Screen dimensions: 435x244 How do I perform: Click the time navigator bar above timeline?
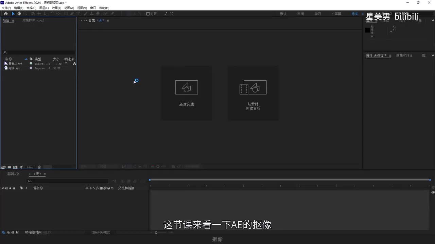point(290,180)
